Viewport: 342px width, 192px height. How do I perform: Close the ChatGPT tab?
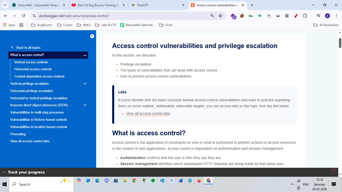click(x=183, y=5)
